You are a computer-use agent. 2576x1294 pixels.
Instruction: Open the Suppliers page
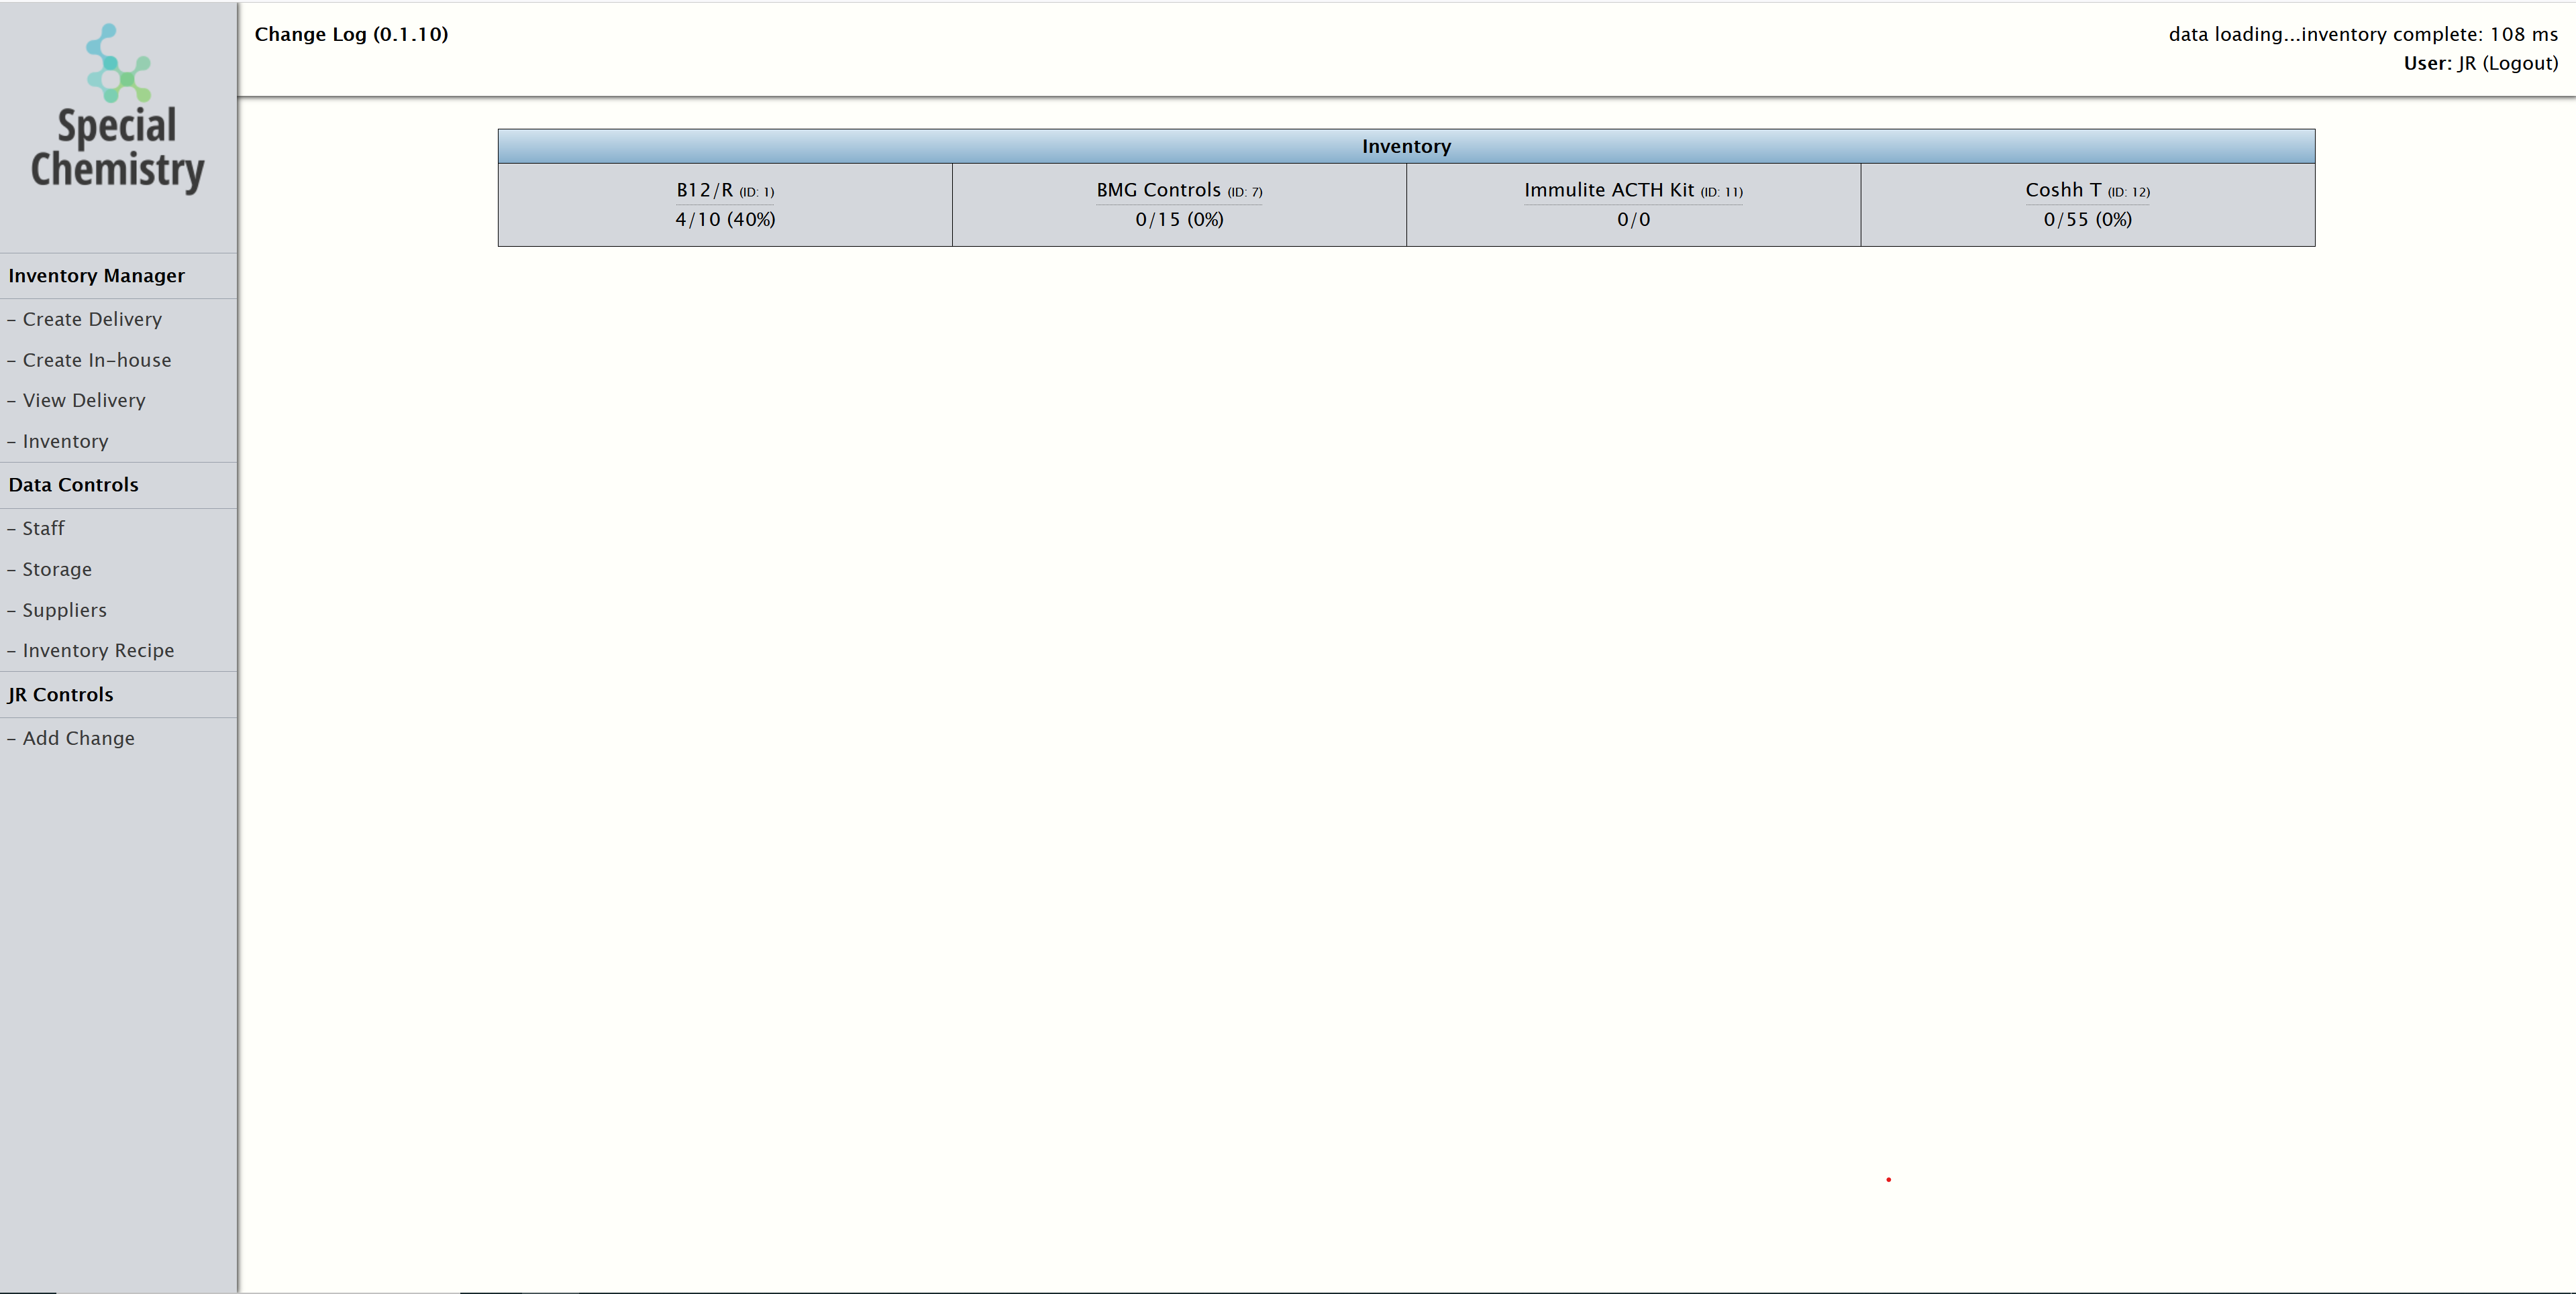(64, 609)
